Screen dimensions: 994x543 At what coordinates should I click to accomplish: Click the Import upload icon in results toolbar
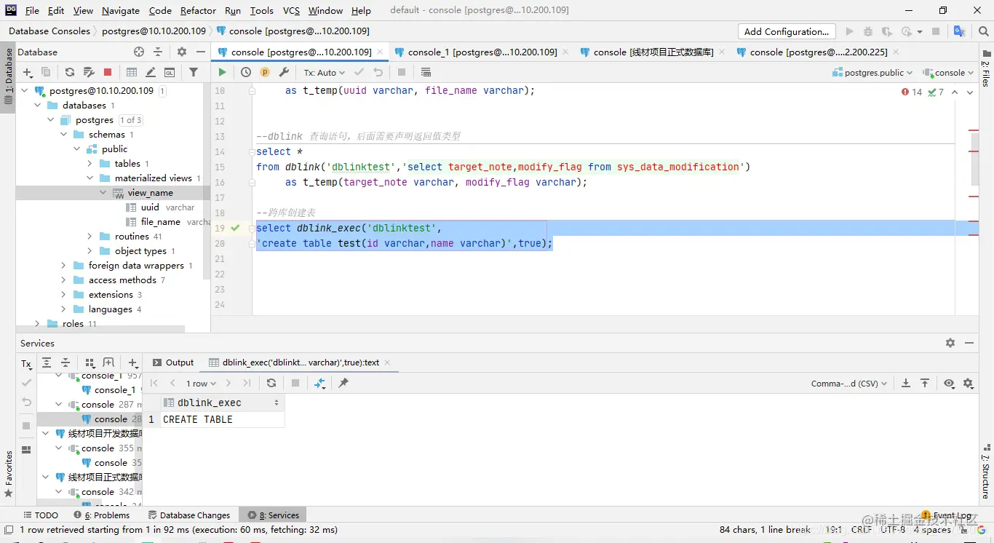[925, 383]
